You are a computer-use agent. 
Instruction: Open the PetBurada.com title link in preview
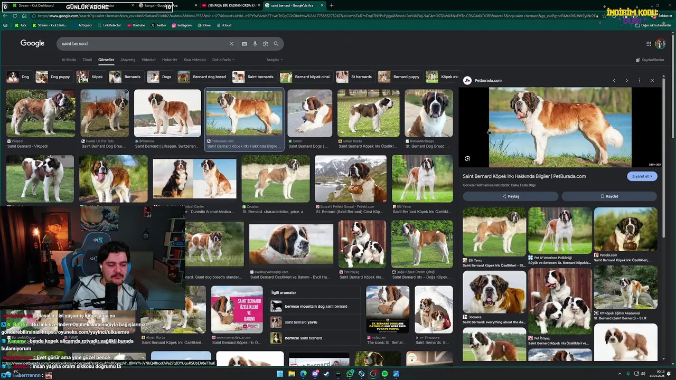(524, 176)
